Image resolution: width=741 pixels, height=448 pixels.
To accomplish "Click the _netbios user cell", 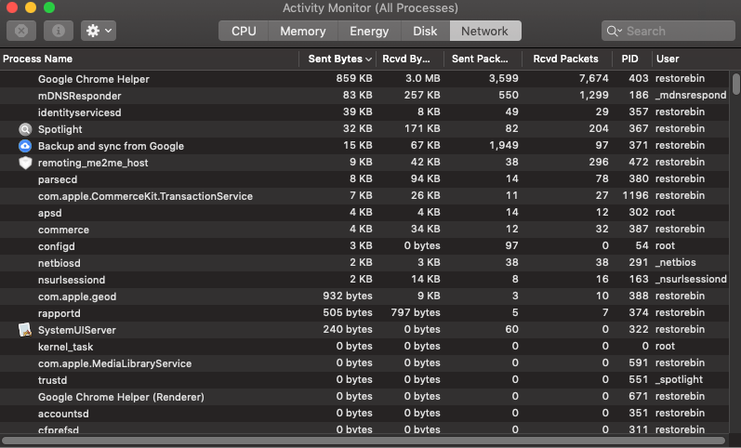I will pyautogui.click(x=675, y=262).
